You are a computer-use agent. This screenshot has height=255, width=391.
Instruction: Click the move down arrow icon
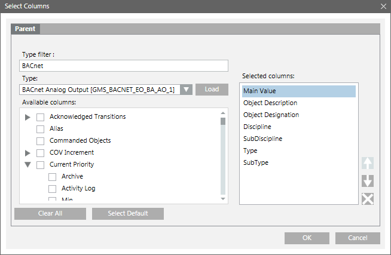(368, 181)
